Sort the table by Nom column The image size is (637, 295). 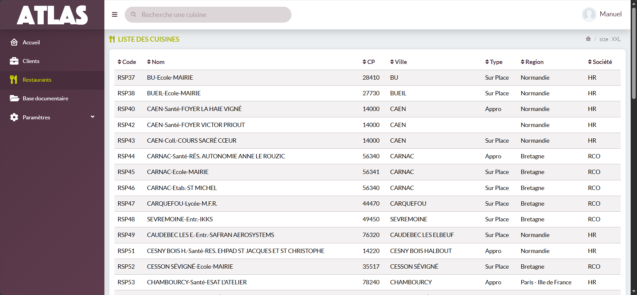156,62
